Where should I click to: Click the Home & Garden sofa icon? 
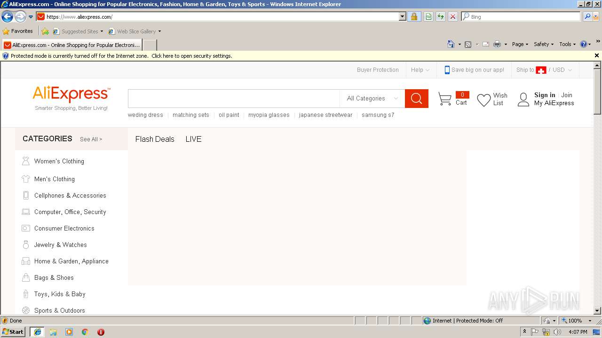coord(26,261)
